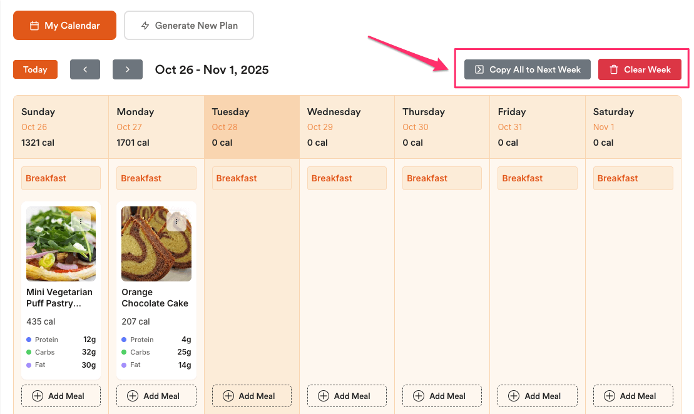Go to the previous week
This screenshot has width=694, height=414.
(x=85, y=69)
